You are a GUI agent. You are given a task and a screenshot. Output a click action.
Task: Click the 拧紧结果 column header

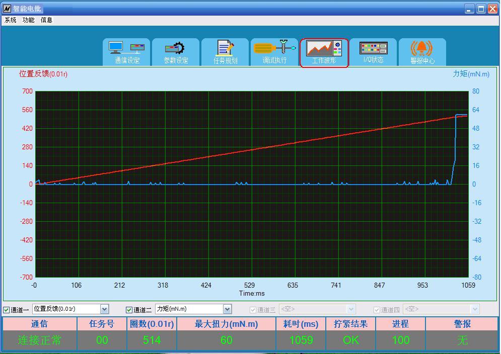point(351,324)
